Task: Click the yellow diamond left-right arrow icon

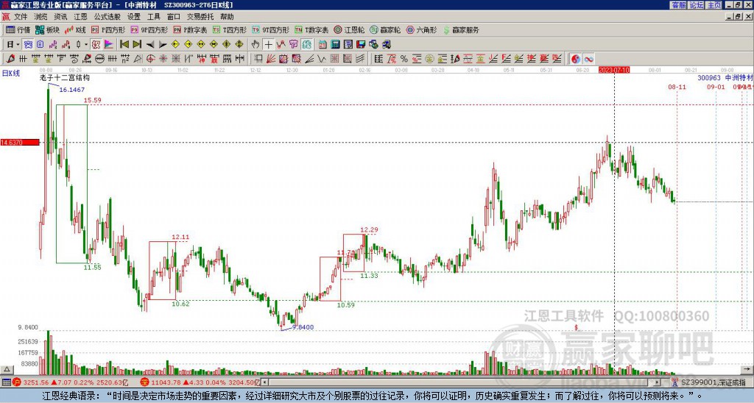Action: [200, 44]
